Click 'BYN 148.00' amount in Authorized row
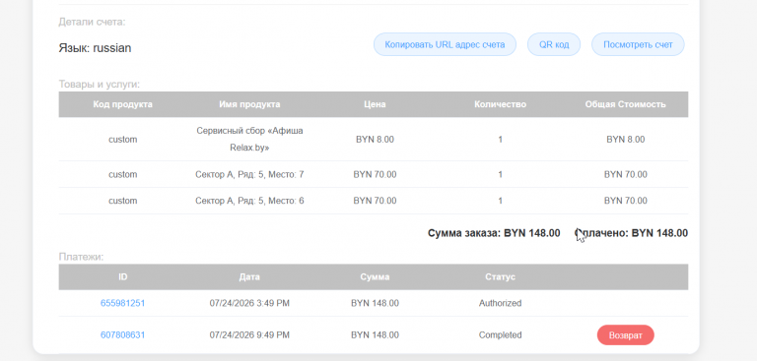The height and width of the screenshot is (361, 757). (x=376, y=303)
